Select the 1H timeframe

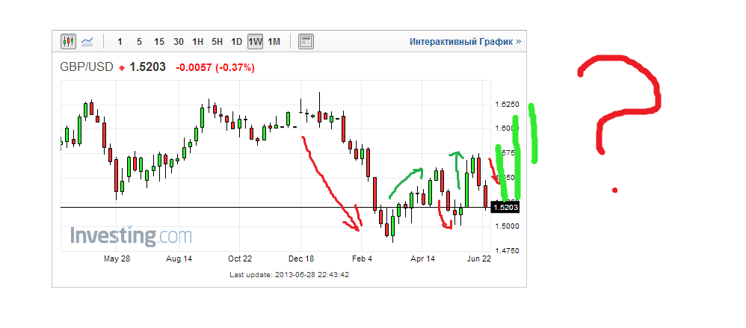click(x=198, y=42)
